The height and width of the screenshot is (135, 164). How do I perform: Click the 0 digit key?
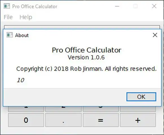pos(26,120)
